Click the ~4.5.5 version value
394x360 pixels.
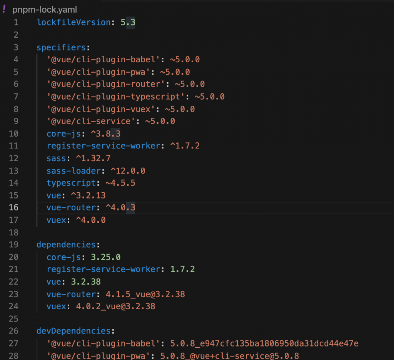click(x=120, y=183)
